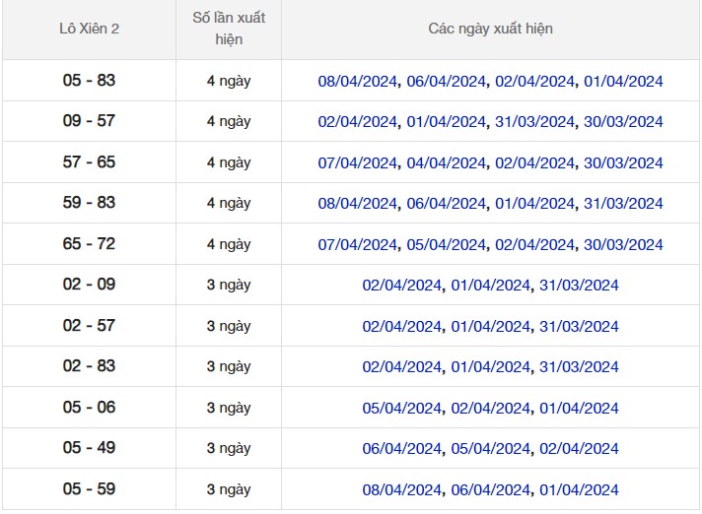
Task: Open the 31/03/2024 date in row 02 - 09
Action: point(579,286)
